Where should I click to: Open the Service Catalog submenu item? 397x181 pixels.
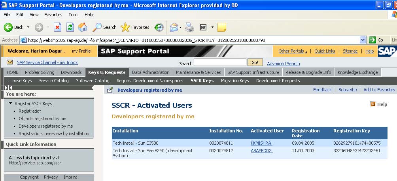pos(54,81)
